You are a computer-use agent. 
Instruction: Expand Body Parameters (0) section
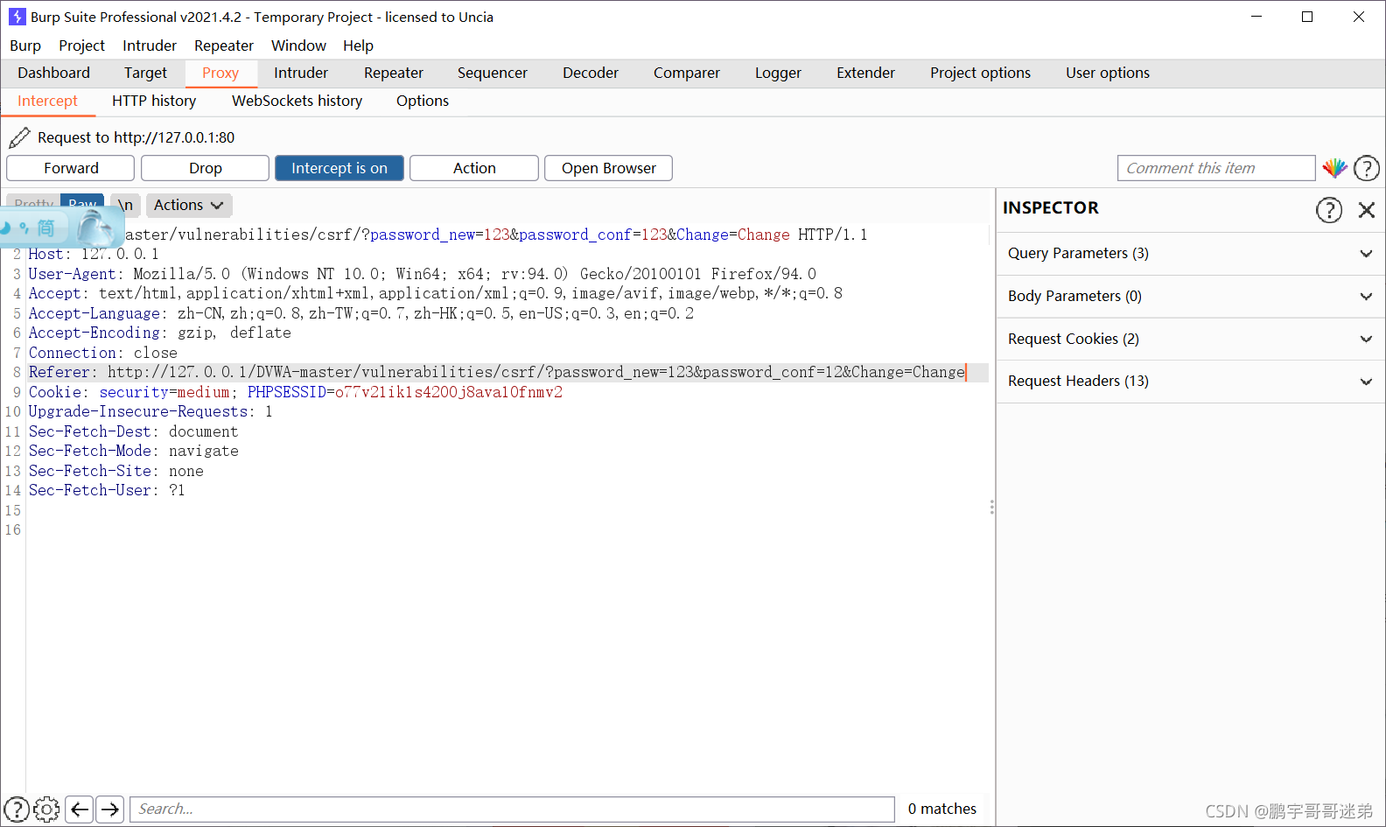point(1190,296)
